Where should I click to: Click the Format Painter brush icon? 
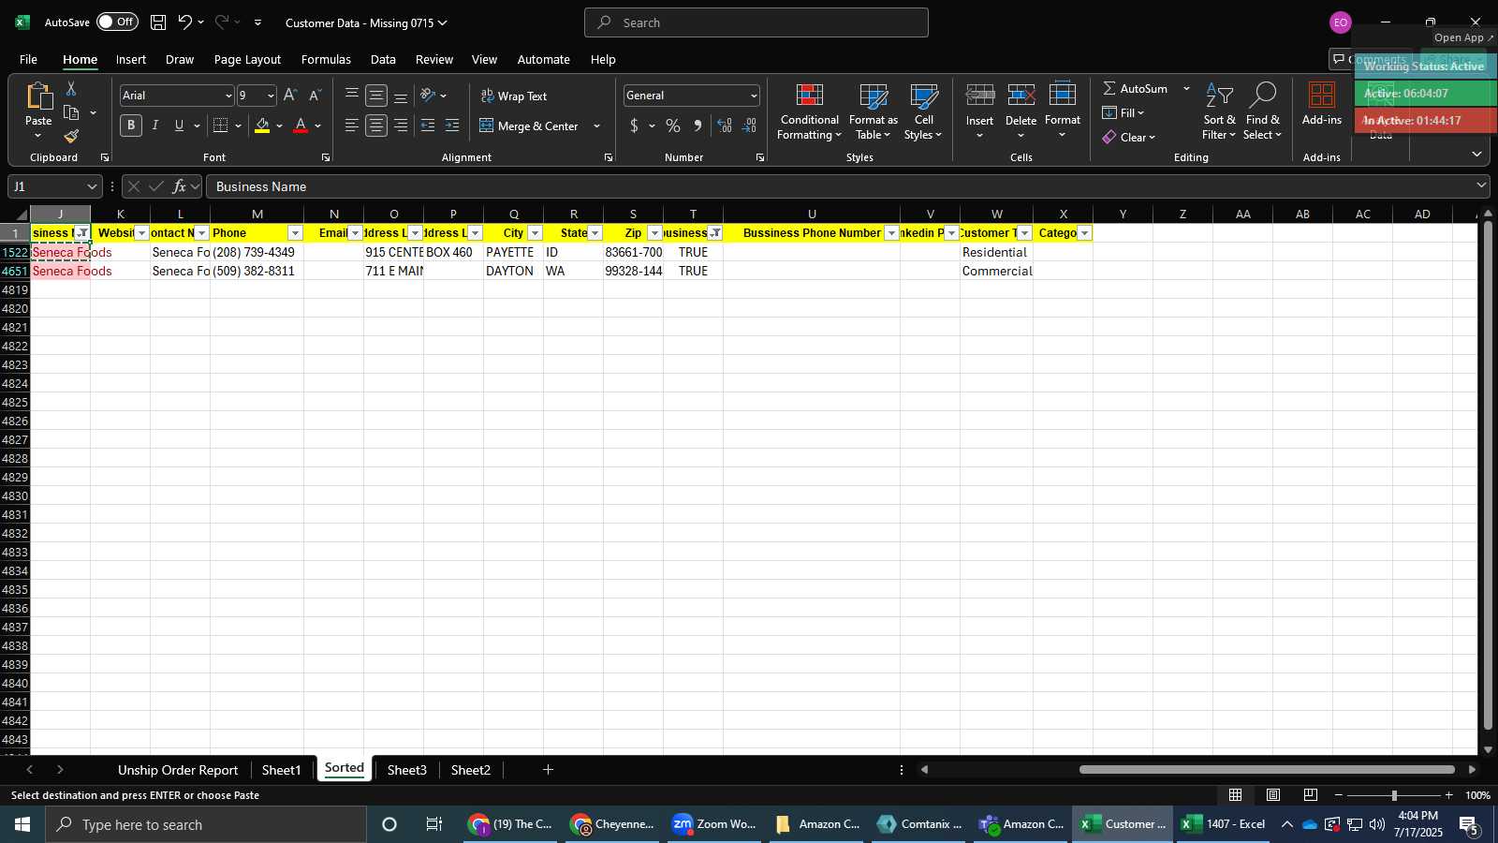point(71,137)
